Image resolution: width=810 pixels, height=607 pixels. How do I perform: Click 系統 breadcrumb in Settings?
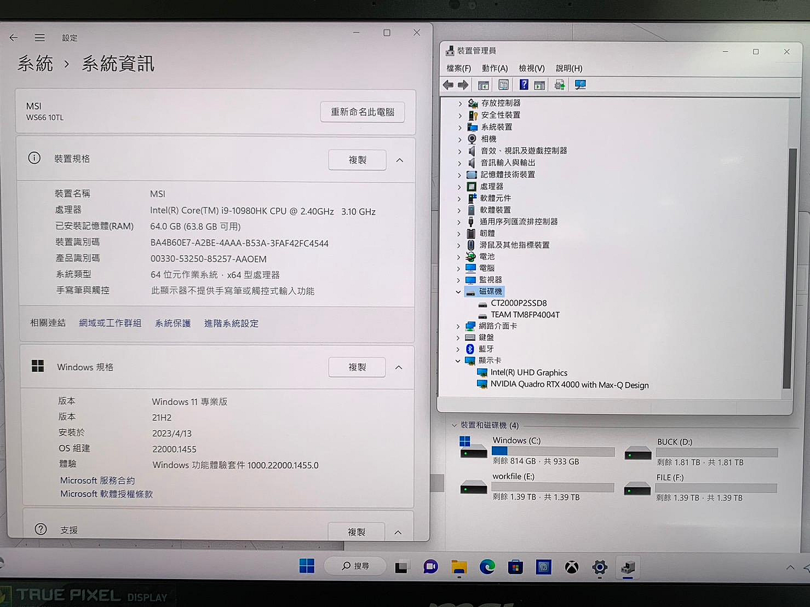click(x=35, y=63)
